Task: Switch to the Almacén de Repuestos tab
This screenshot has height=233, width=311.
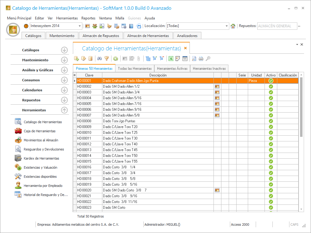Action: [x=101, y=36]
